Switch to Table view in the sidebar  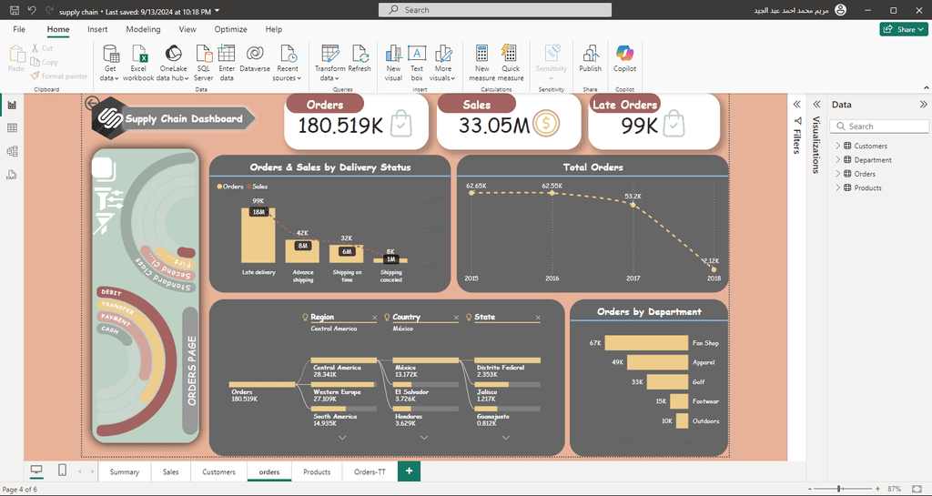[x=12, y=128]
